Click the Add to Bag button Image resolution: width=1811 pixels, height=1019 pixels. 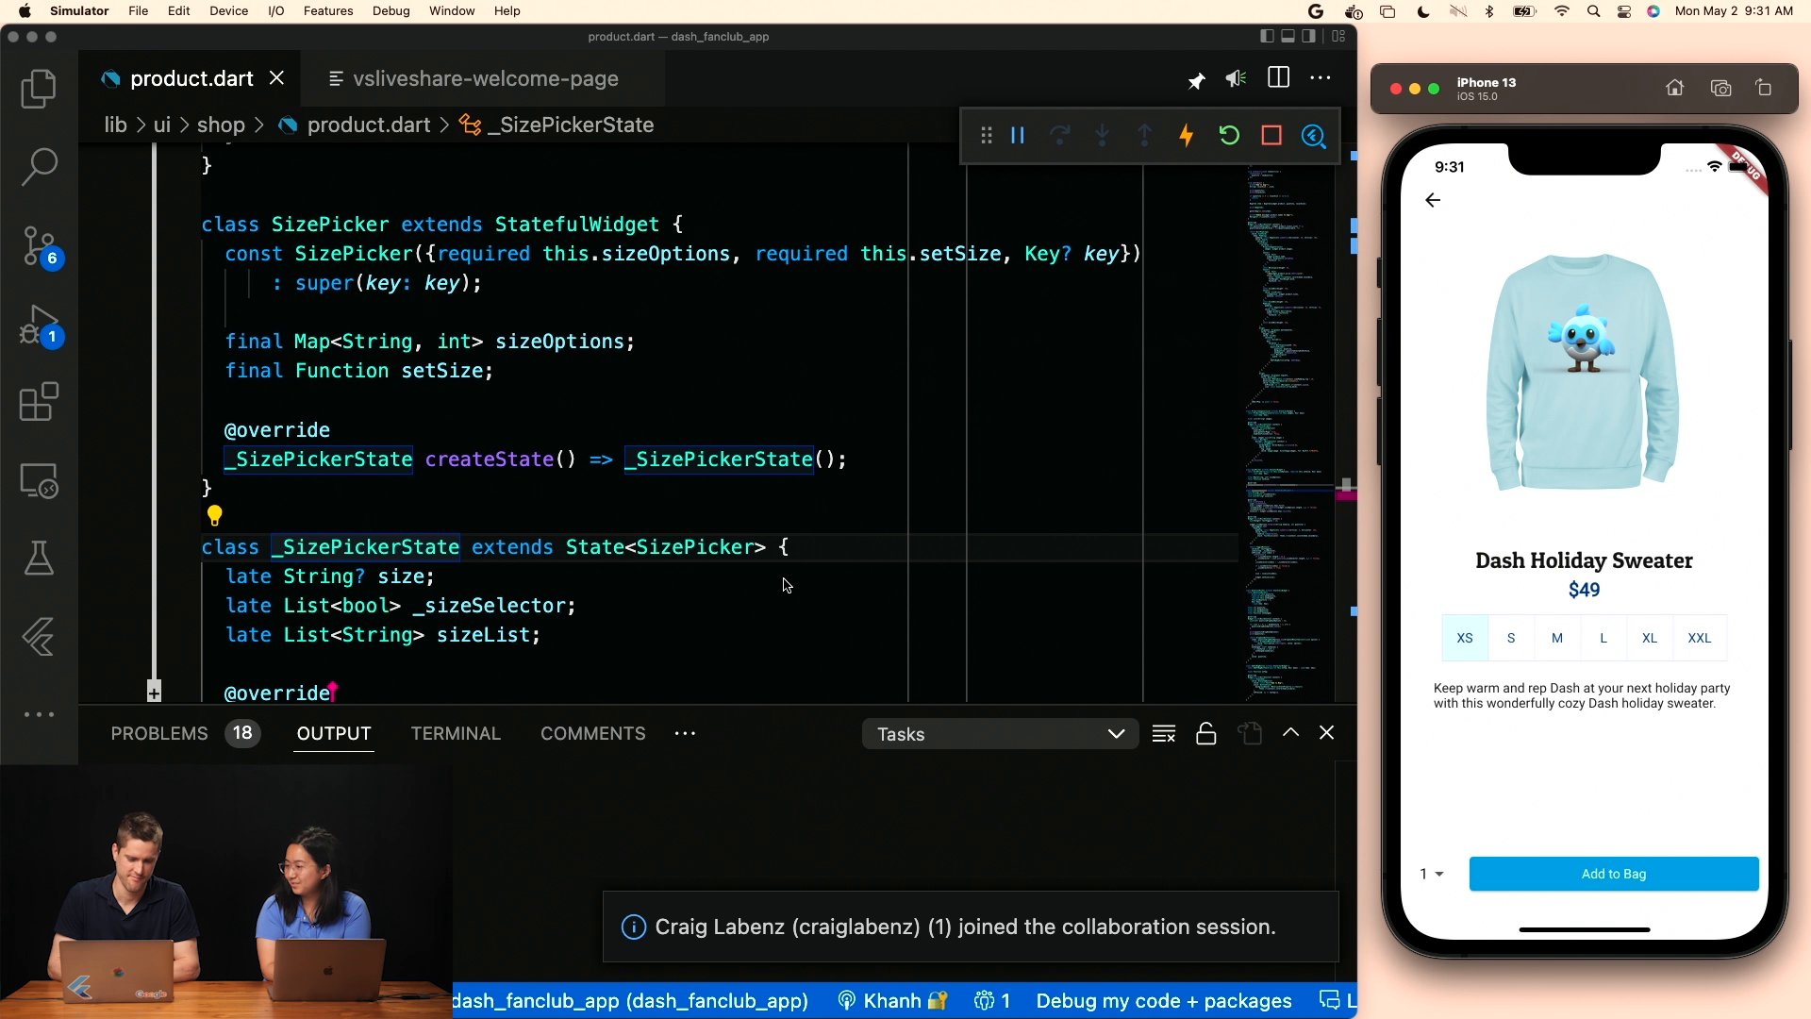[1612, 874]
